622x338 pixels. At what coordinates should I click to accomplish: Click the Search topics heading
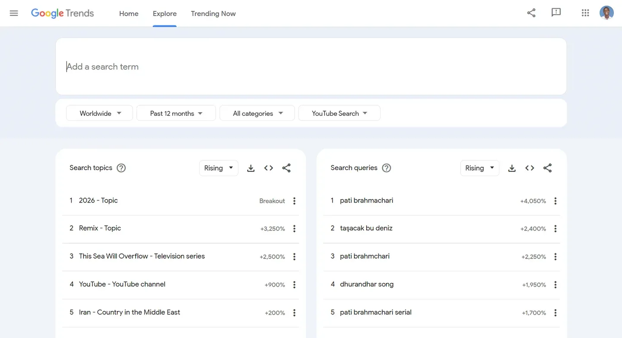click(91, 168)
